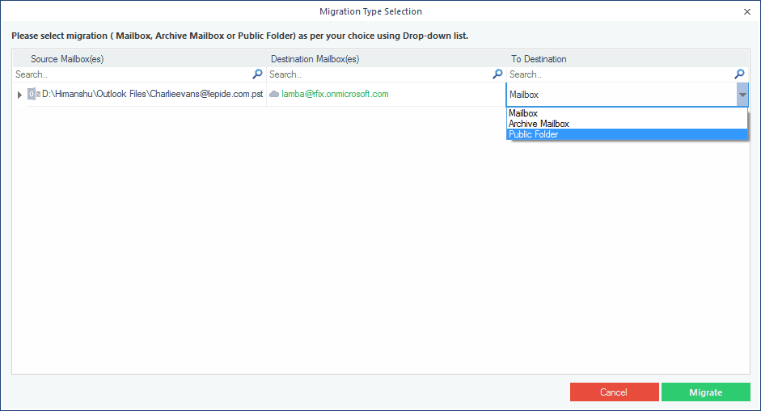The width and height of the screenshot is (761, 411).
Task: Click the To Destination search magnifier icon
Action: (x=739, y=74)
